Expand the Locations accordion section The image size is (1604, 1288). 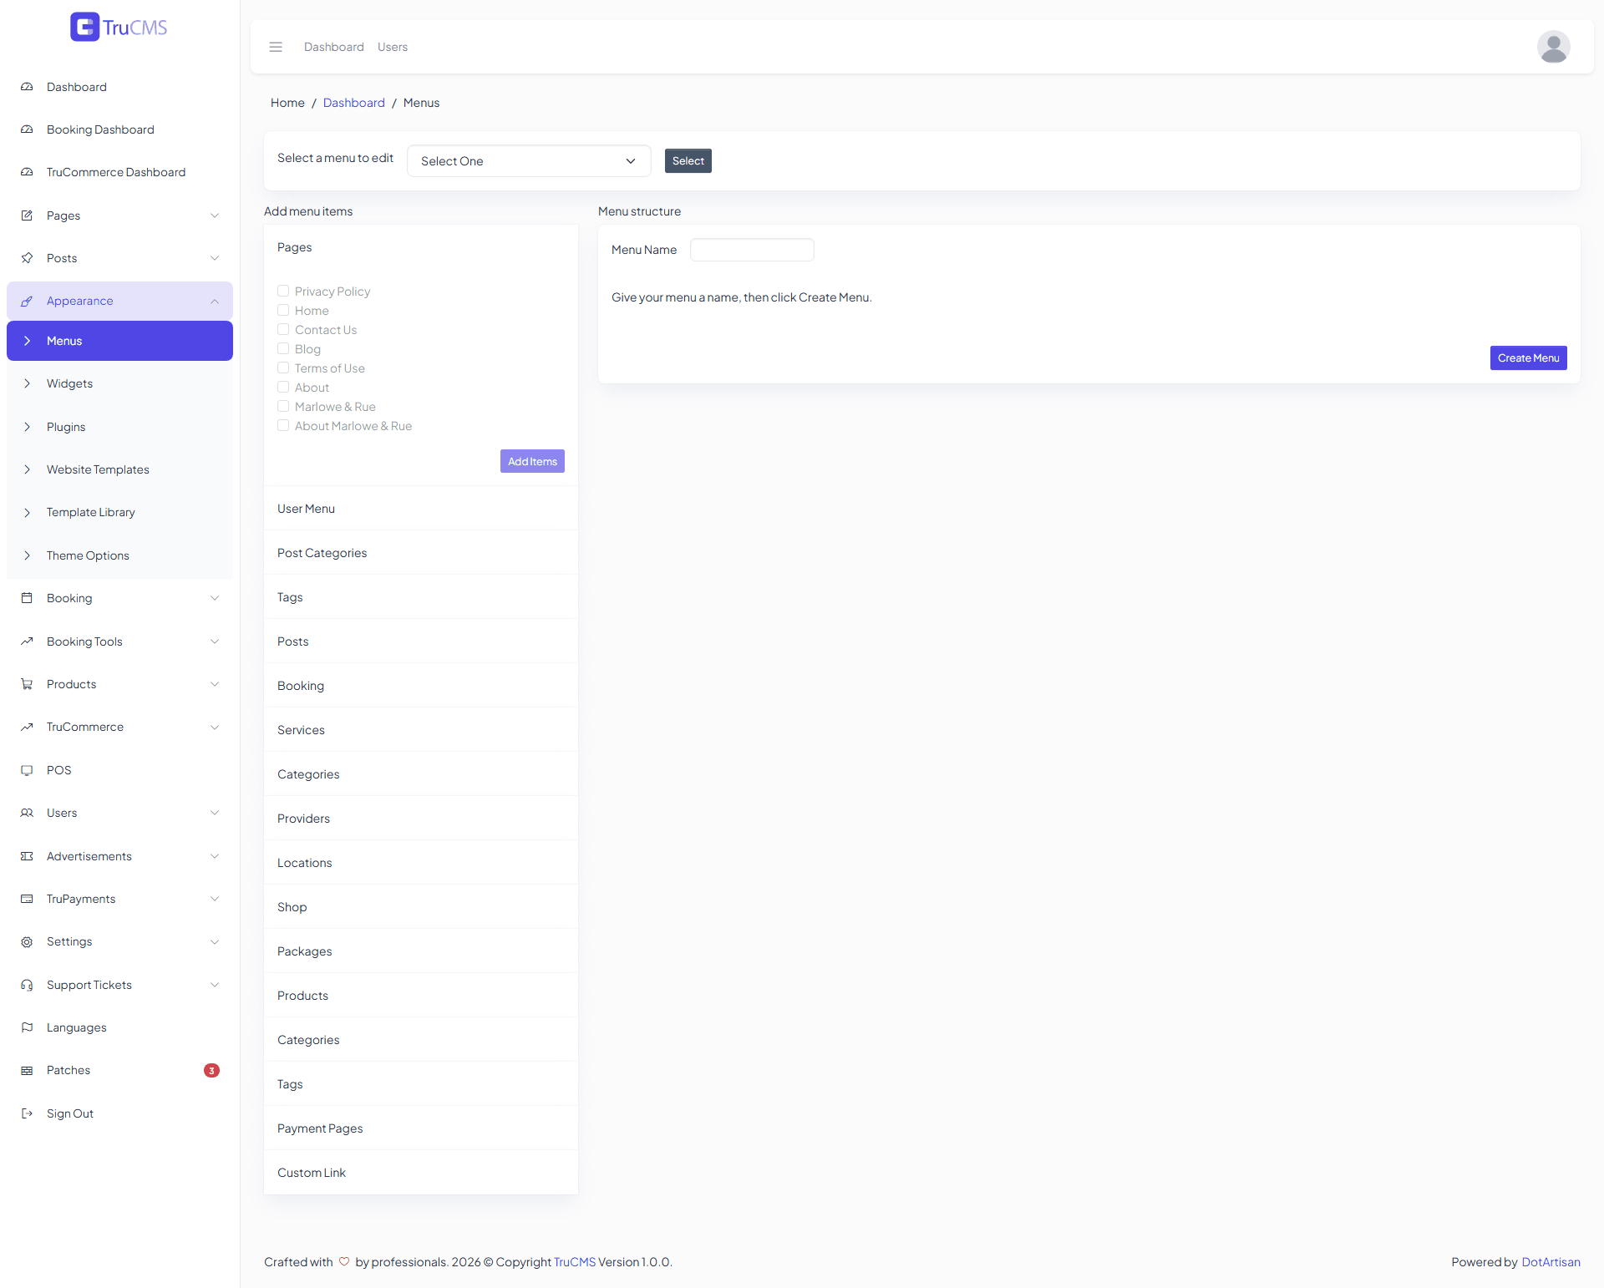pos(421,863)
